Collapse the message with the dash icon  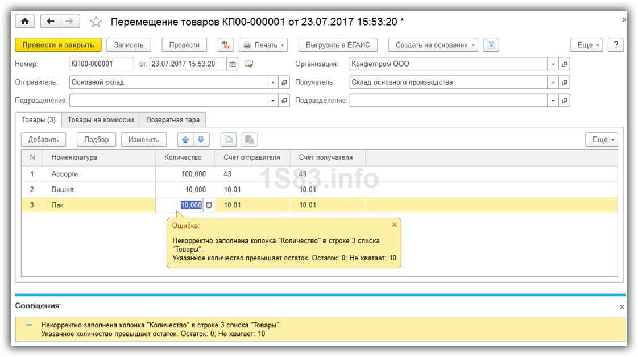point(28,325)
